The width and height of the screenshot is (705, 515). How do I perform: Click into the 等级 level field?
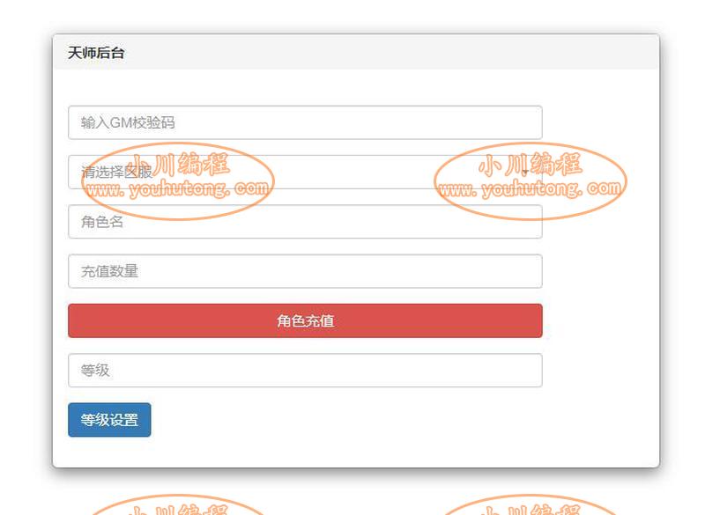click(305, 371)
